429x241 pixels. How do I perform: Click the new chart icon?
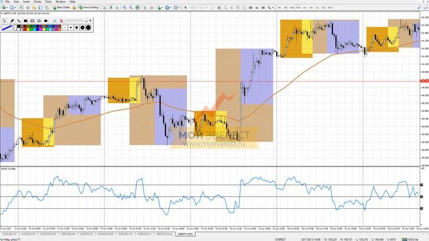3,7
